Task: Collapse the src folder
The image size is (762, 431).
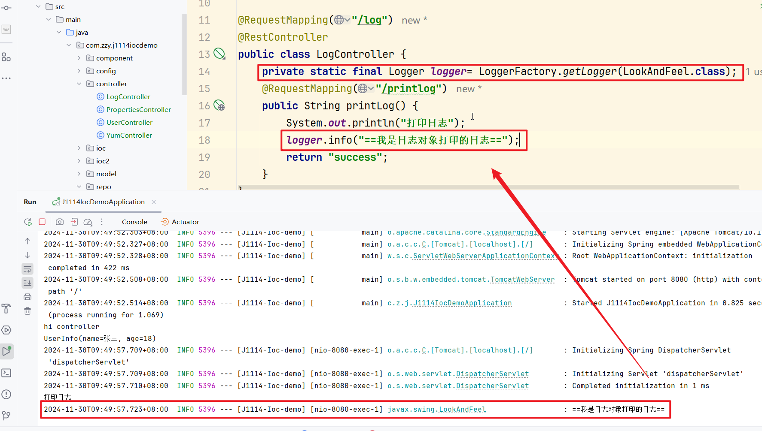Action: pyautogui.click(x=38, y=6)
